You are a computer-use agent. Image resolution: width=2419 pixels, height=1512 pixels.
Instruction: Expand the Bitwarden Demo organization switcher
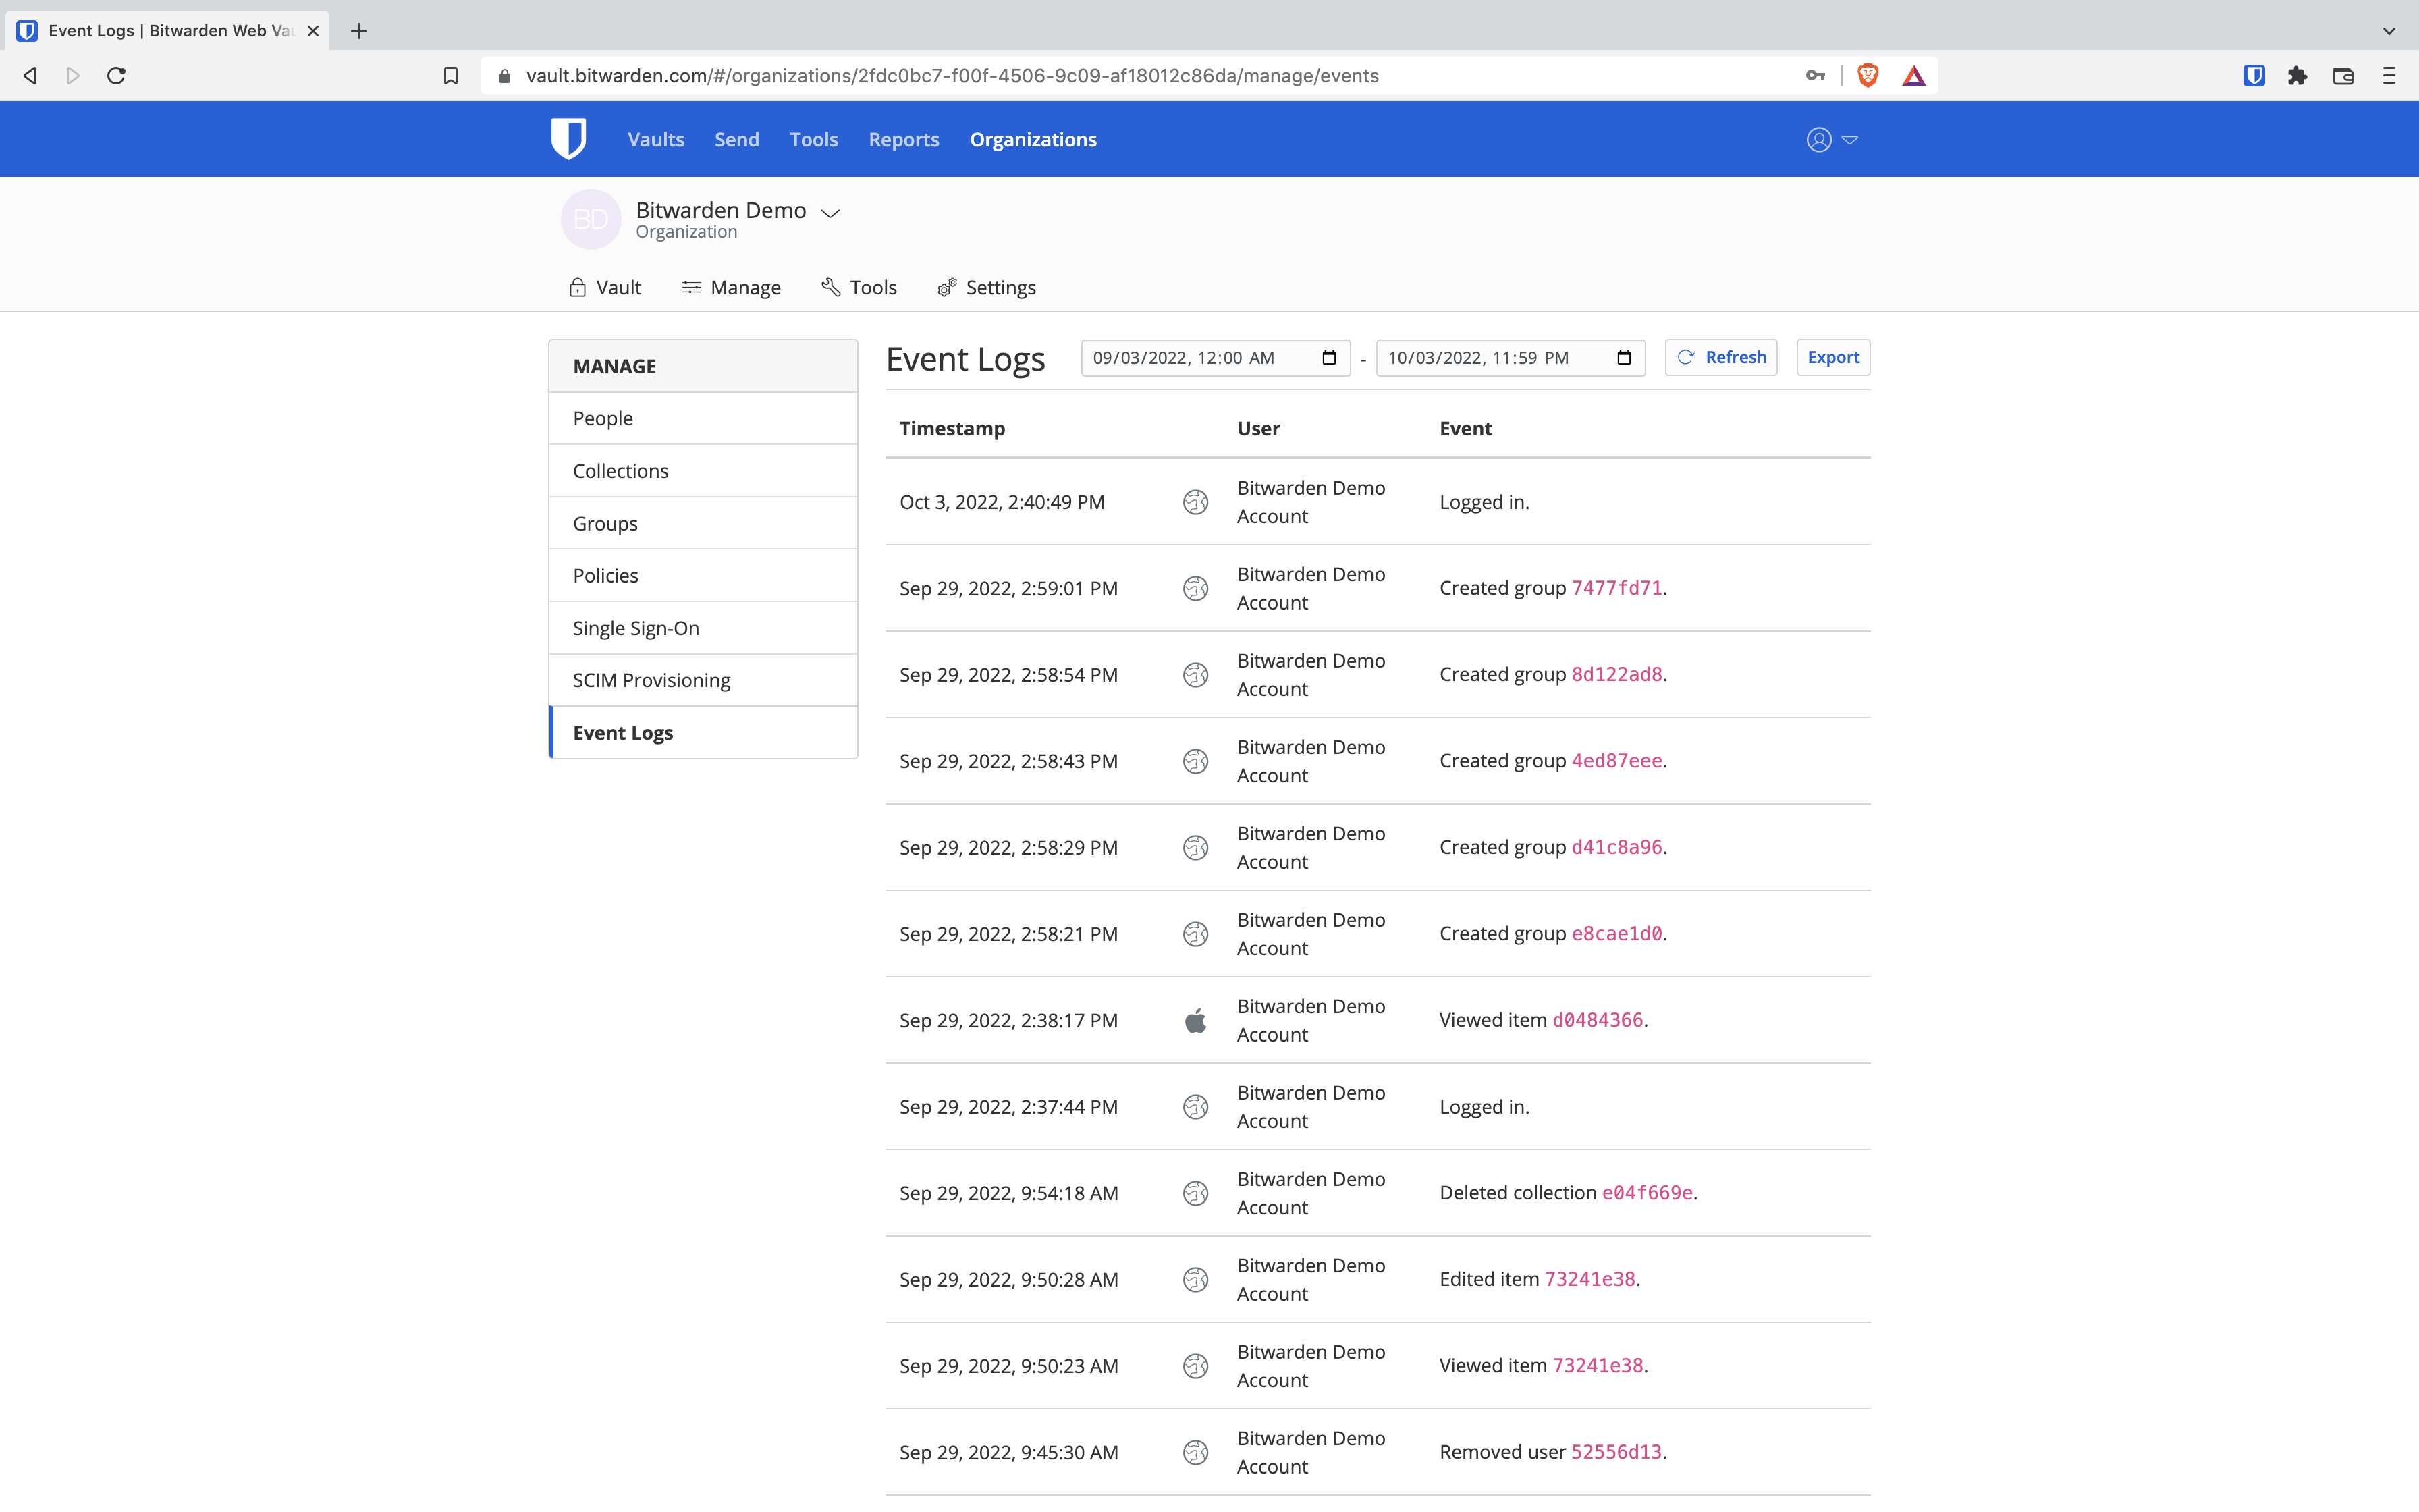coord(830,212)
